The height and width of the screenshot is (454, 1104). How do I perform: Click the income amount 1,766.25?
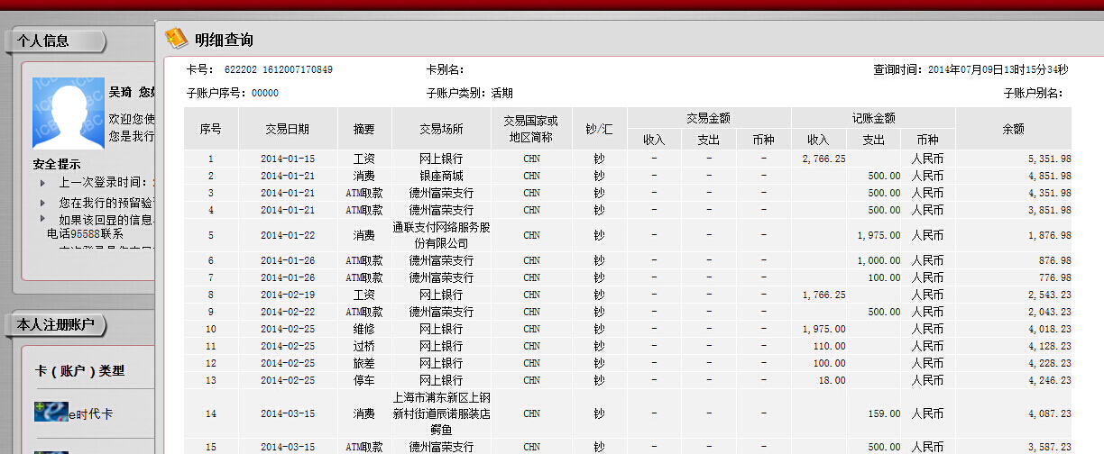pos(823,295)
